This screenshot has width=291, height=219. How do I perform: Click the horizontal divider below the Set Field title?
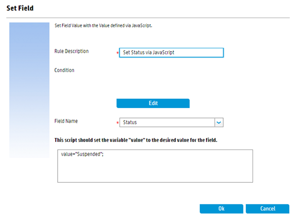click(148, 18)
